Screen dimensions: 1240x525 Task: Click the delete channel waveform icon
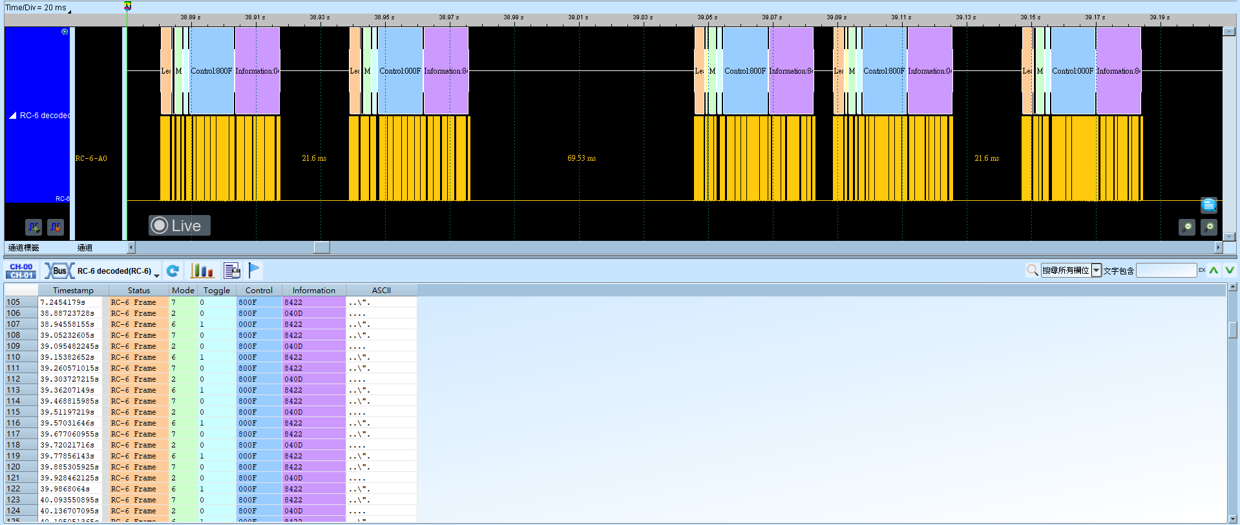[x=56, y=227]
